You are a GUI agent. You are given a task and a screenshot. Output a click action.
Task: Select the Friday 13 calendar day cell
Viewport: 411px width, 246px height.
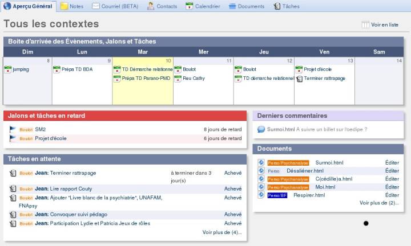coord(324,91)
